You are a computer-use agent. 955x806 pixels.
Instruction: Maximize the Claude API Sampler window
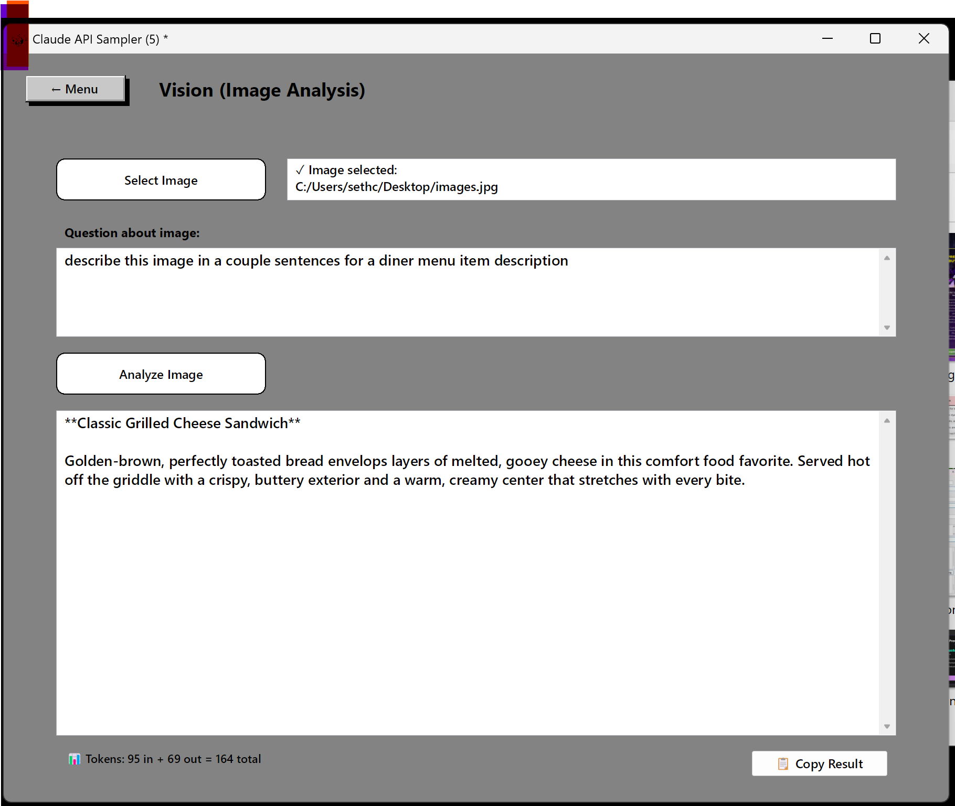875,38
